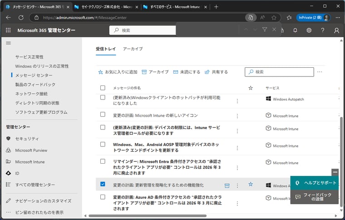Switch to セイ・テクノロジーズ browser tab
Screen dimensions: 345x220
click(106, 7)
